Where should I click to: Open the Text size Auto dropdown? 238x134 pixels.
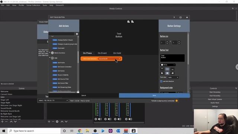point(173,77)
